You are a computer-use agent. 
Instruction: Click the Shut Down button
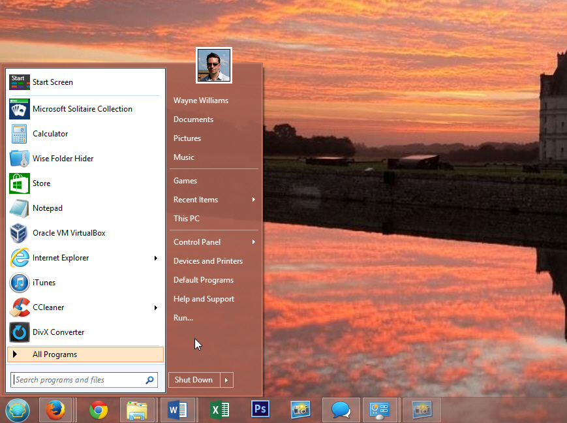(194, 380)
